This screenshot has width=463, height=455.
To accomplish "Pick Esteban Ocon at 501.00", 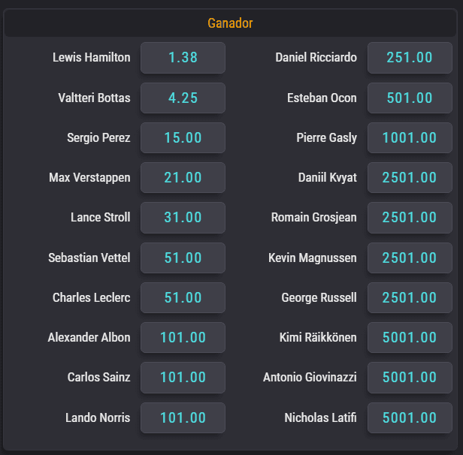I will (410, 98).
